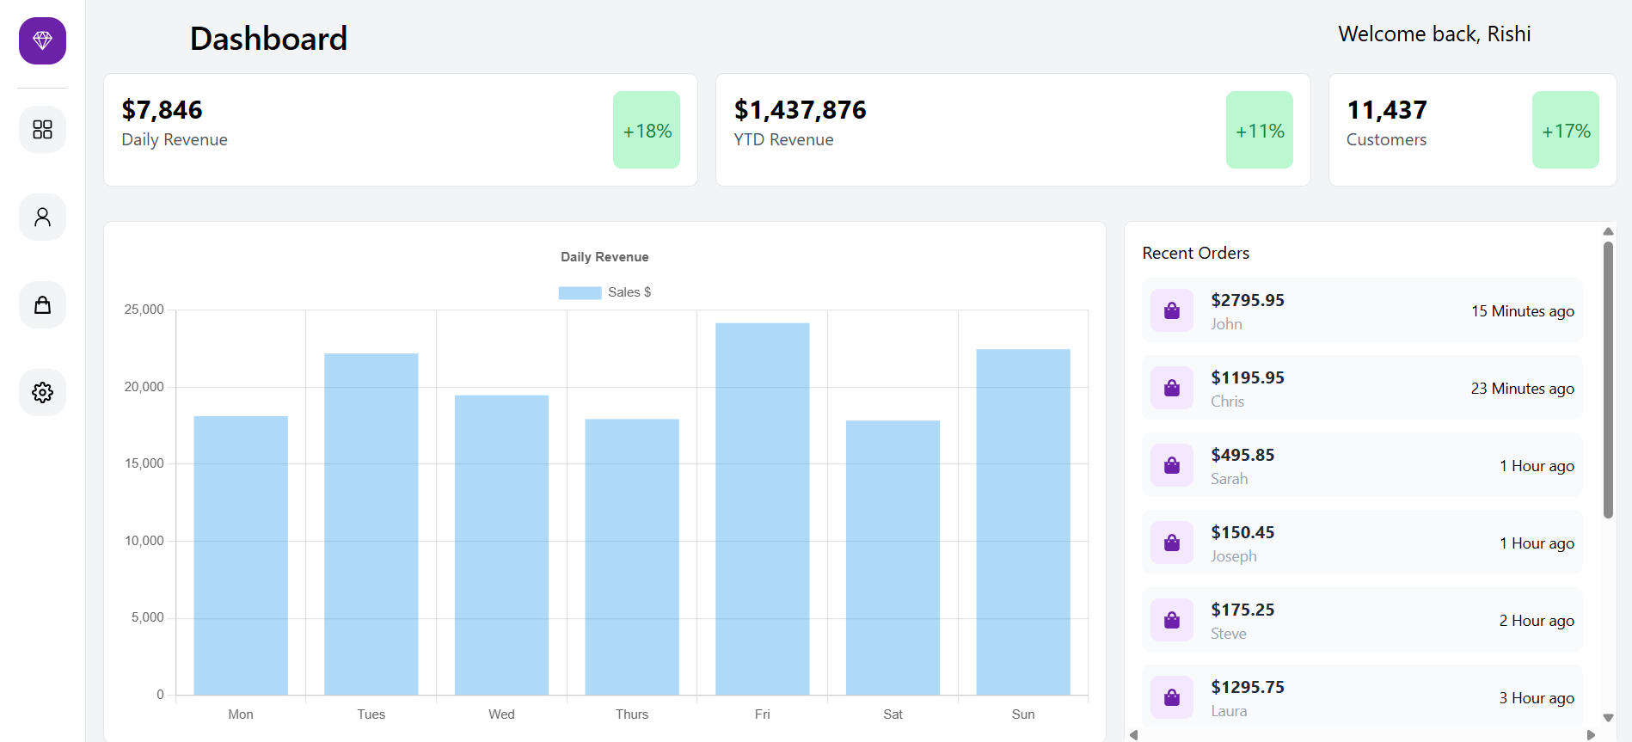Click the $7,846 Daily Revenue value
Image resolution: width=1632 pixels, height=742 pixels.
(163, 110)
